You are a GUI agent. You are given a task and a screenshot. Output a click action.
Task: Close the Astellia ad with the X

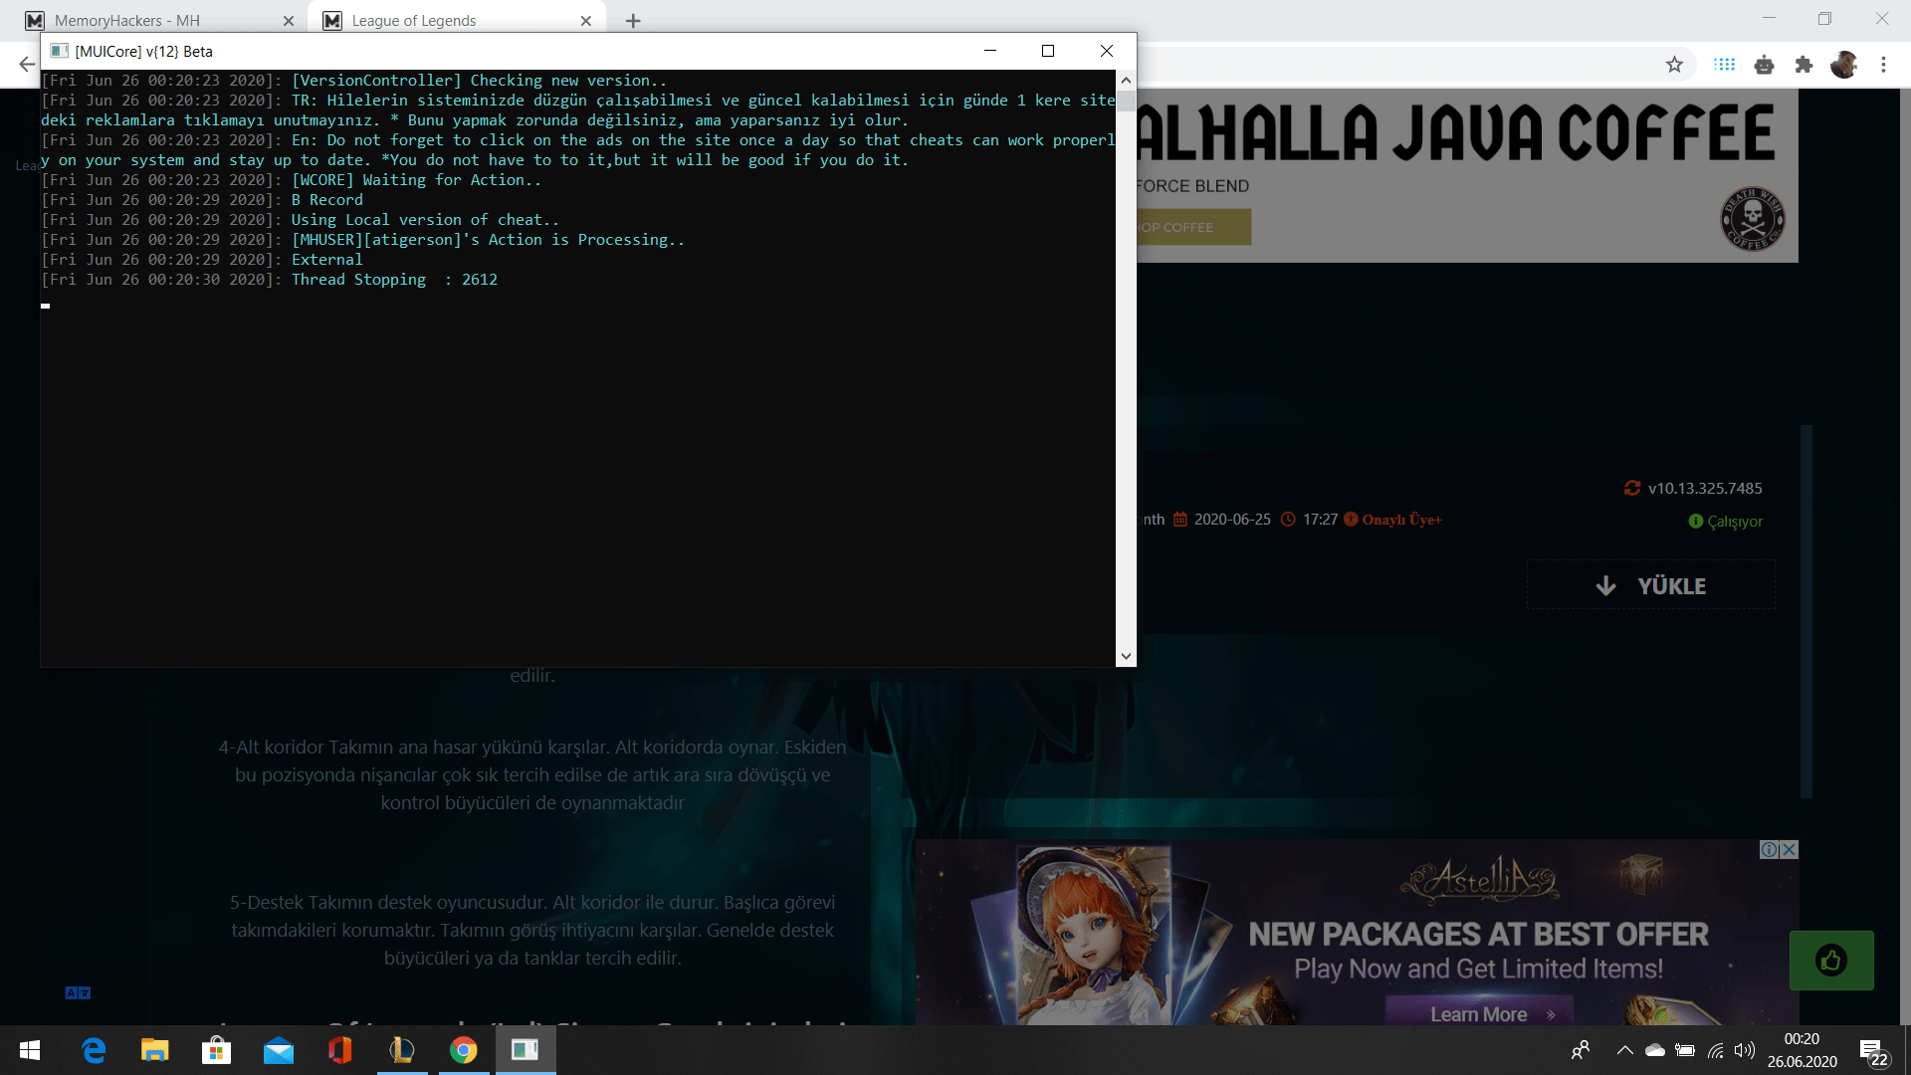click(1790, 850)
